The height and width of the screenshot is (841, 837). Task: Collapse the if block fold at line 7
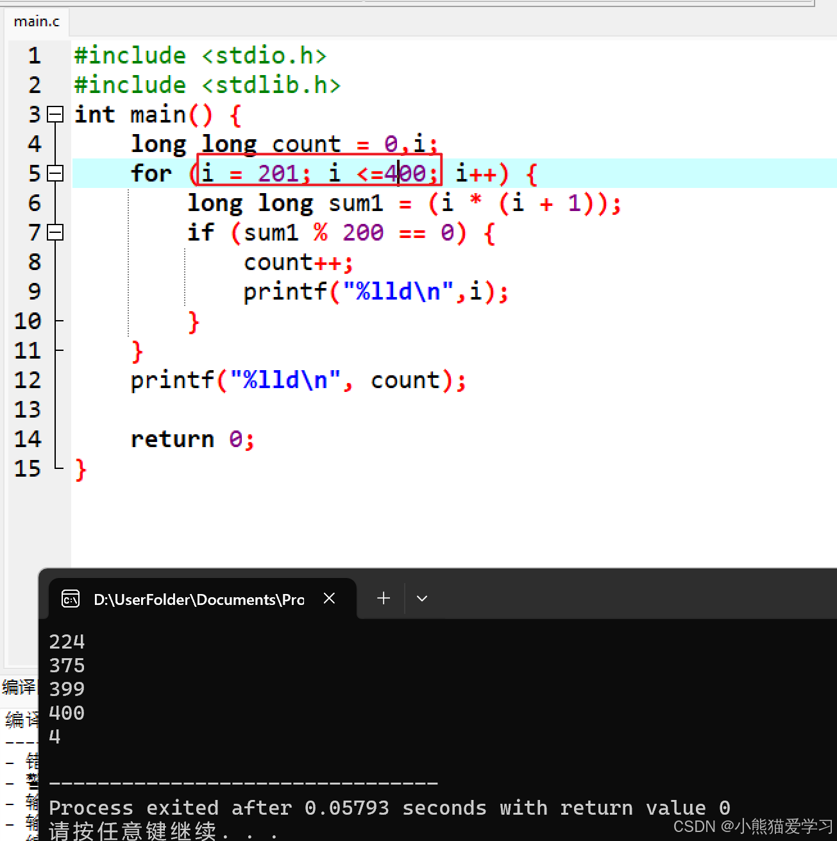(56, 232)
